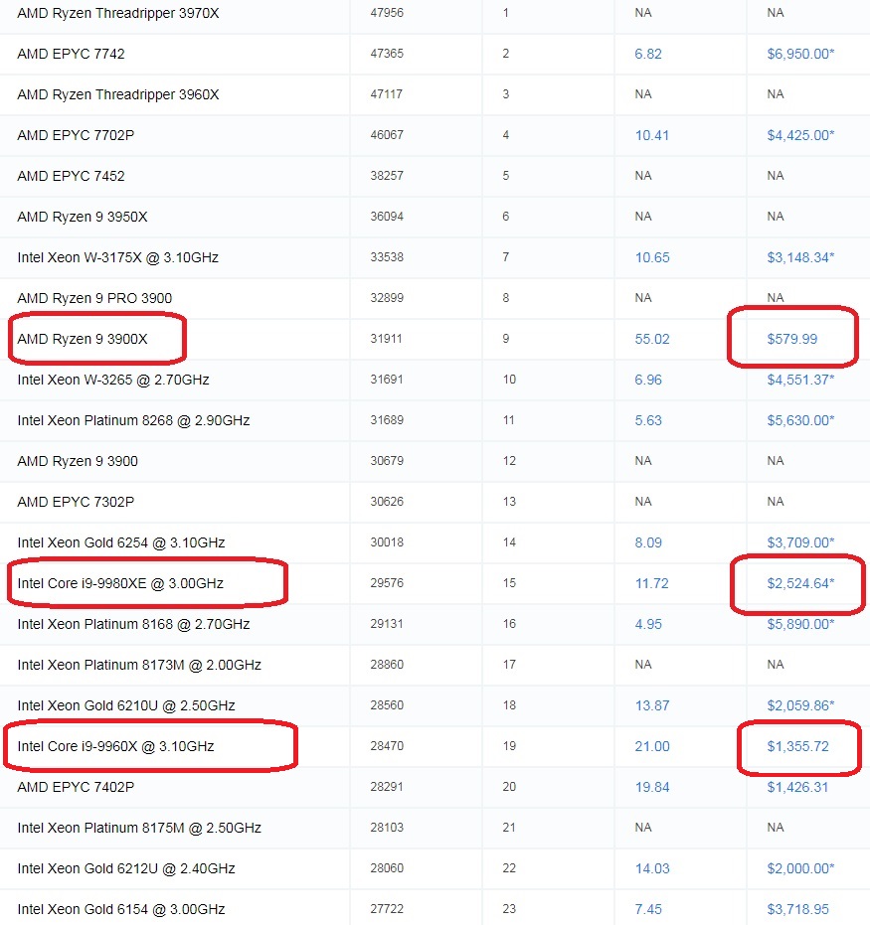Open the $2,000.00* price for Xeon Gold 6212U
This screenshot has width=870, height=925.
click(x=800, y=867)
